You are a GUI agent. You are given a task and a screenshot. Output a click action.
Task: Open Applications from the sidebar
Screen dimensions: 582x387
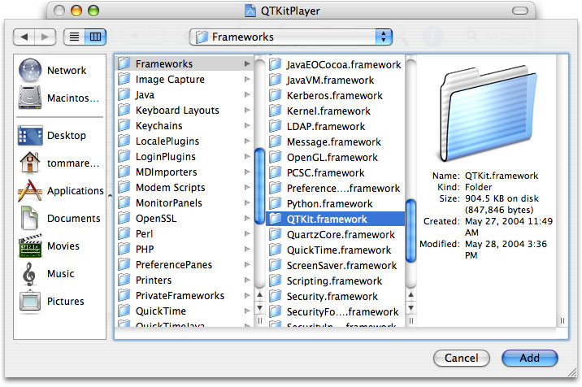pyautogui.click(x=59, y=190)
